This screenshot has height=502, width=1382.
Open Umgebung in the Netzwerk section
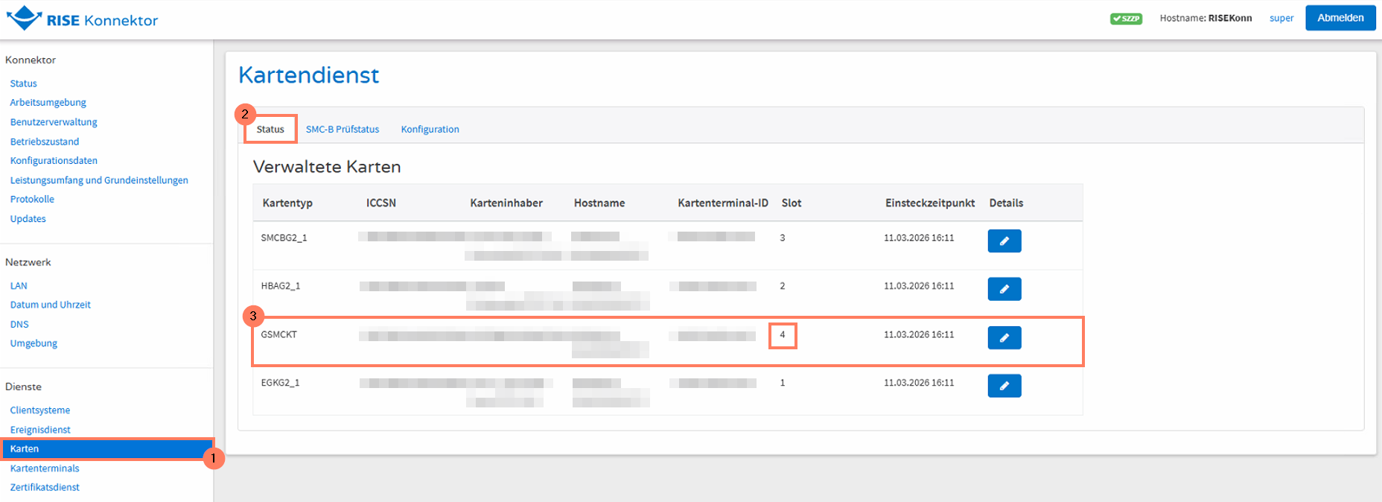pyautogui.click(x=34, y=344)
